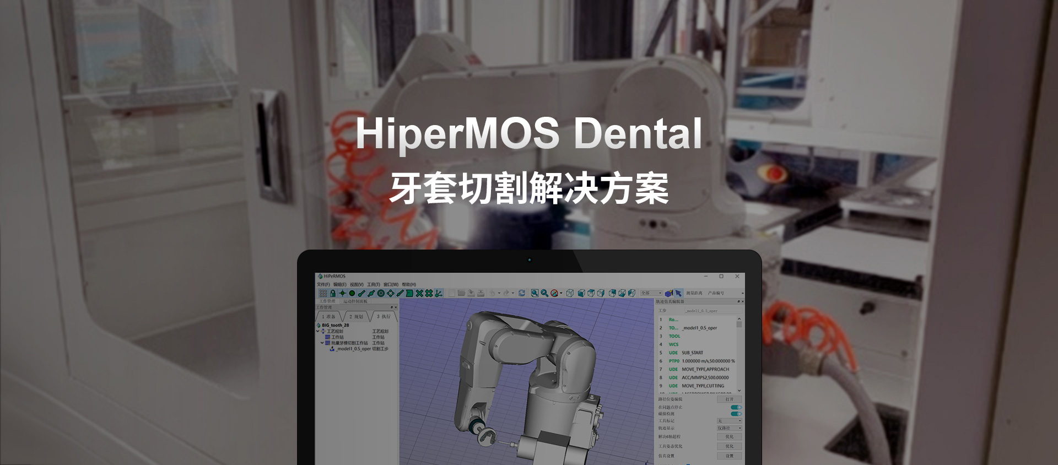Image resolution: width=1058 pixels, height=465 pixels.
Task: Collapse the 批量牙模切割工作站 tree node
Action: [x=322, y=343]
